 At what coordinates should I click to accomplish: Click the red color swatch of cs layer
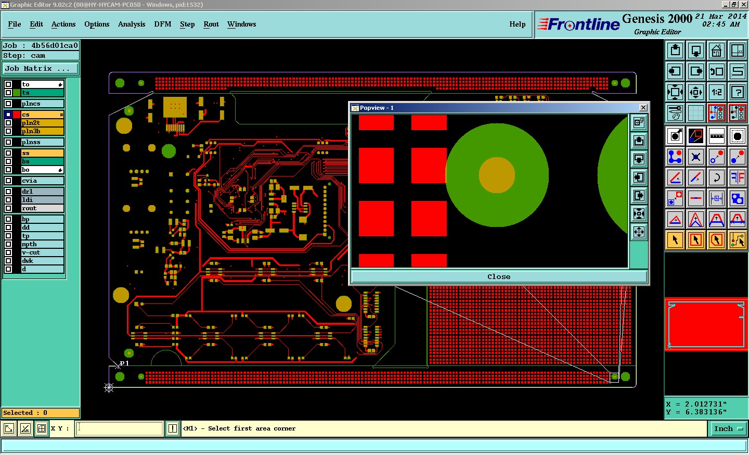pyautogui.click(x=17, y=115)
